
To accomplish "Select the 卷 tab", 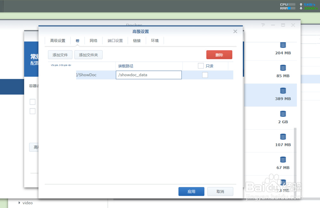I will pos(77,41).
